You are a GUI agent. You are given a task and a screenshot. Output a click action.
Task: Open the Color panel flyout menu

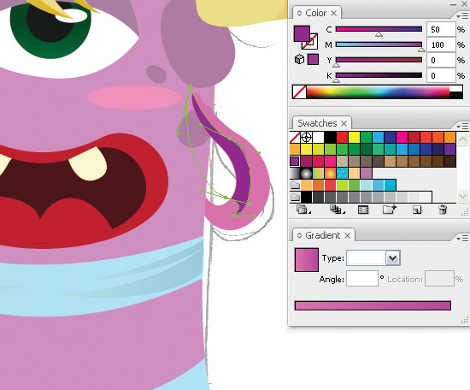tap(462, 15)
